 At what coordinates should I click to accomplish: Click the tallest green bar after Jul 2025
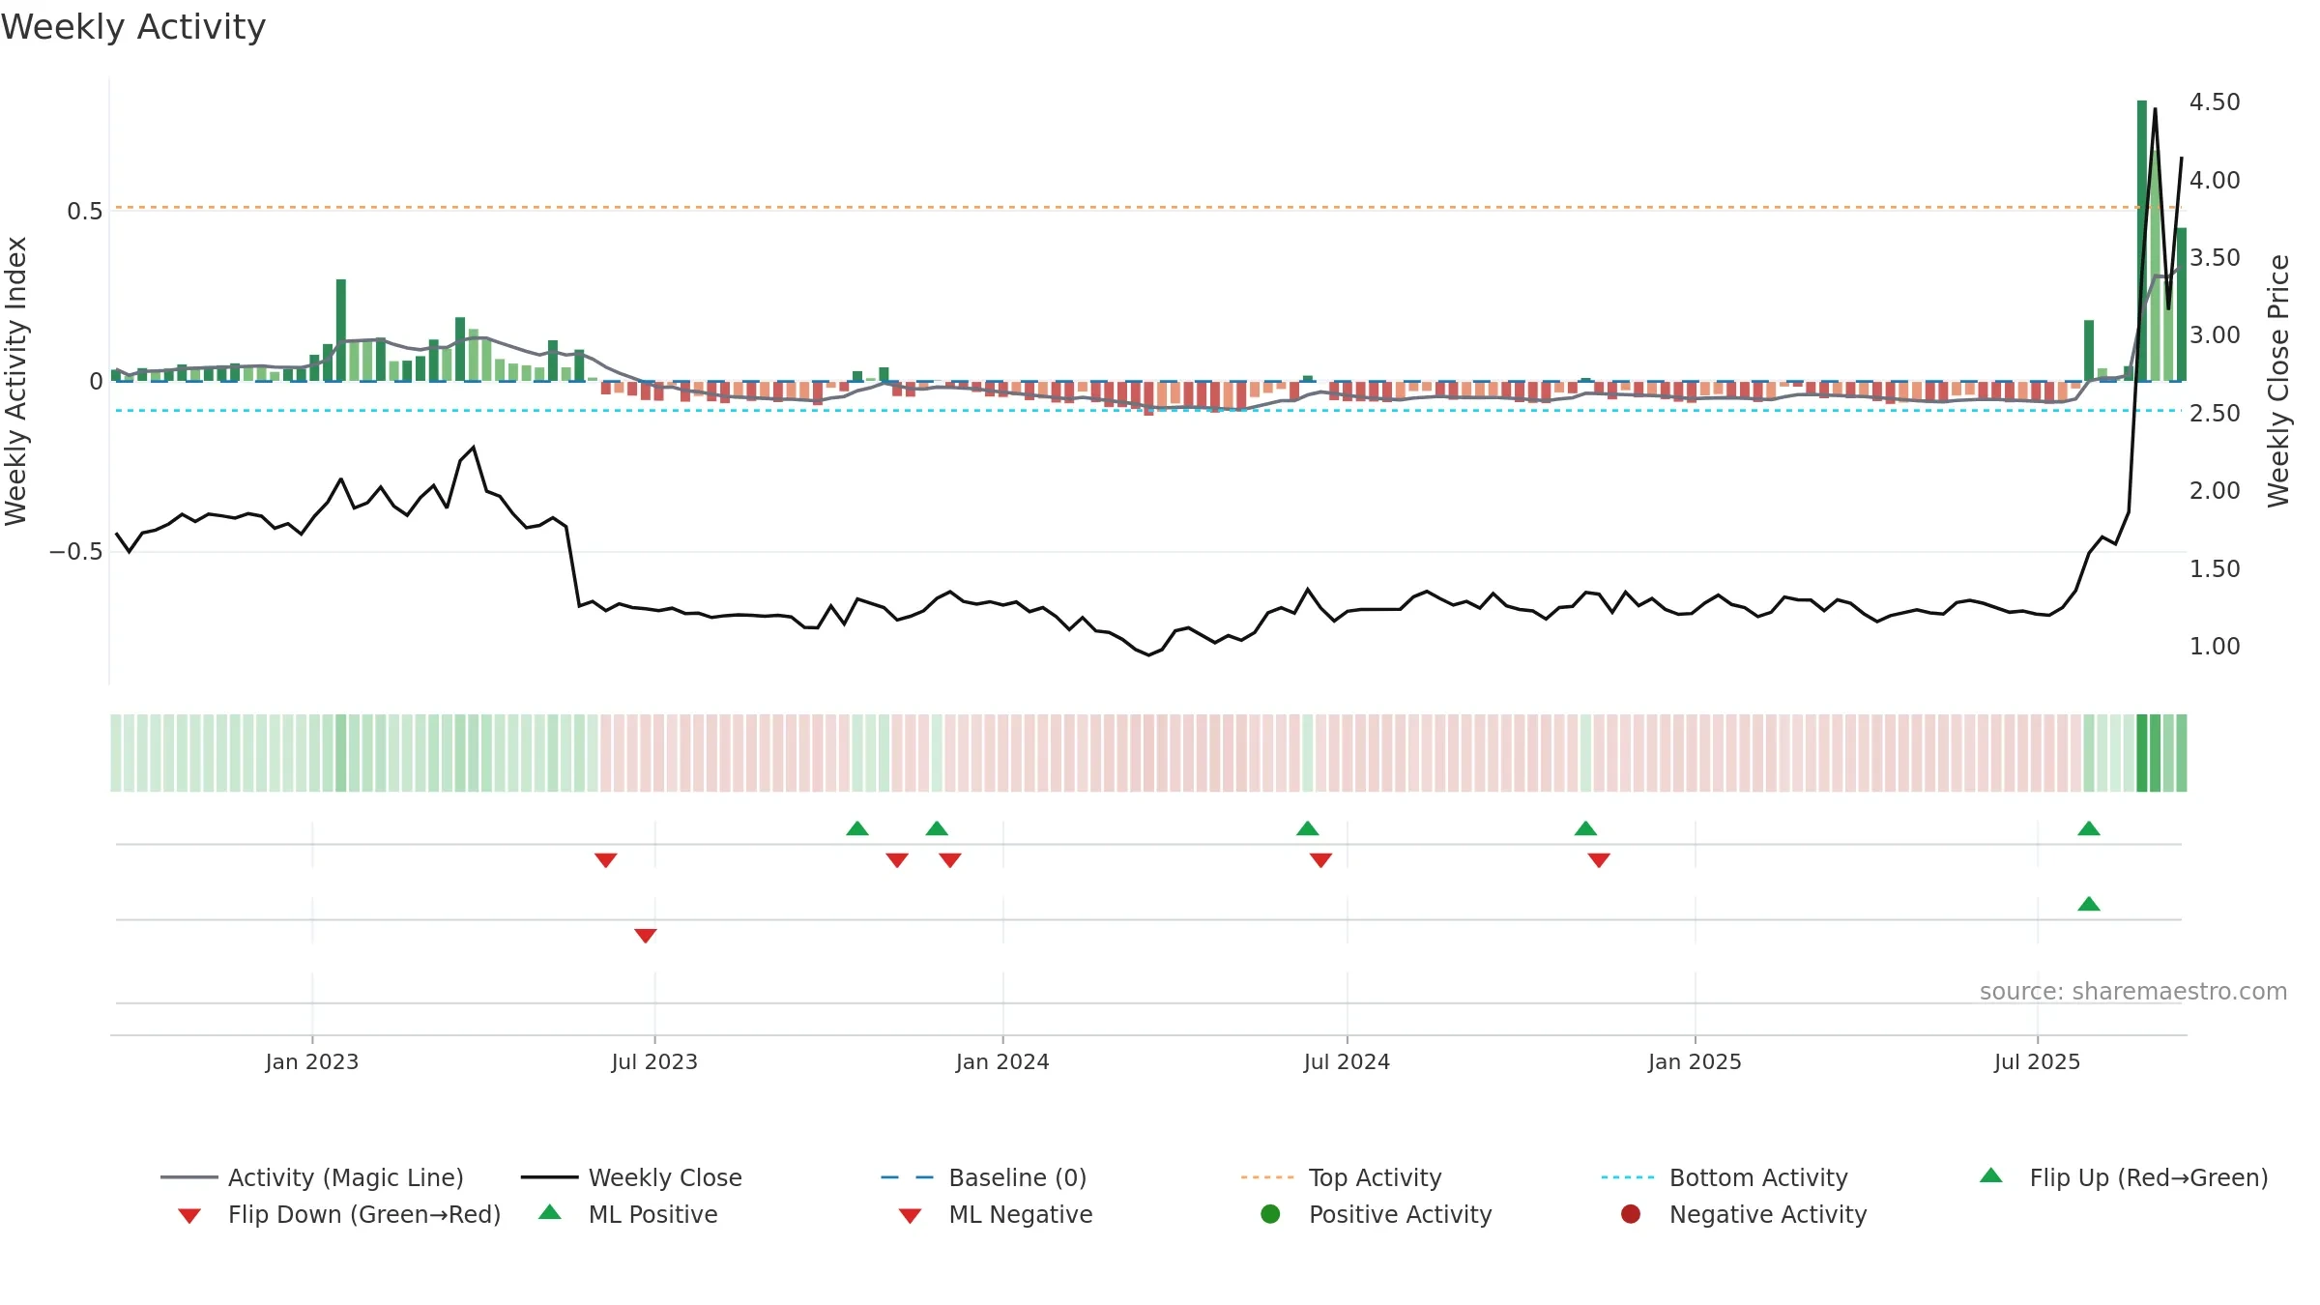click(2142, 241)
